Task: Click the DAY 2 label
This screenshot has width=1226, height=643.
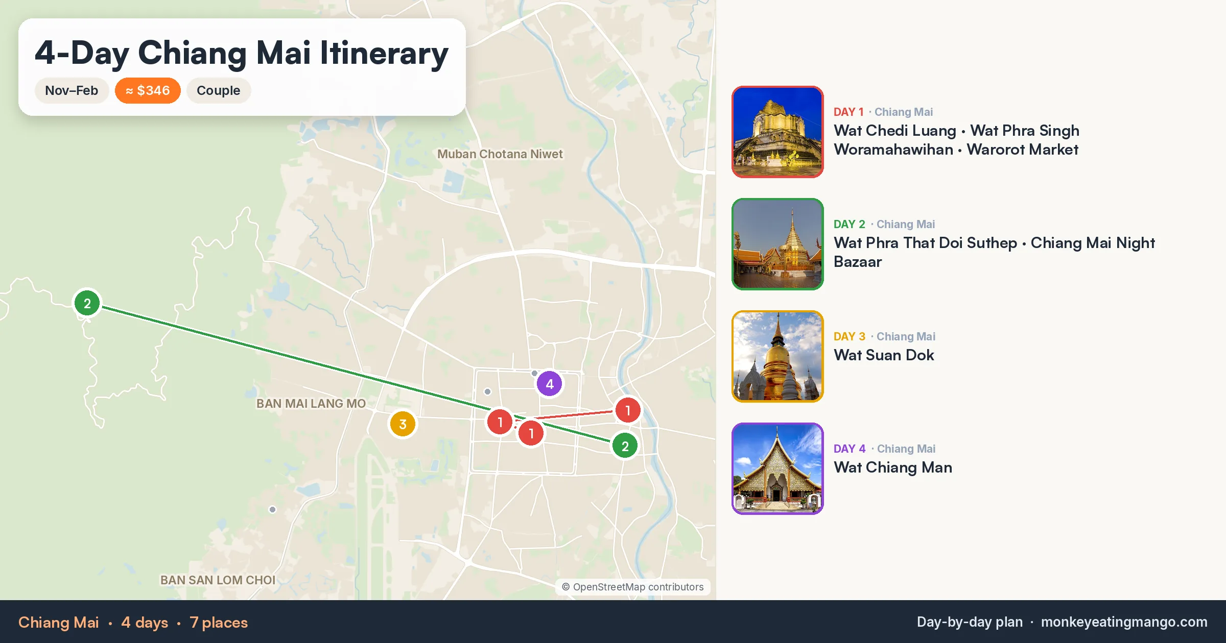Action: 849,224
